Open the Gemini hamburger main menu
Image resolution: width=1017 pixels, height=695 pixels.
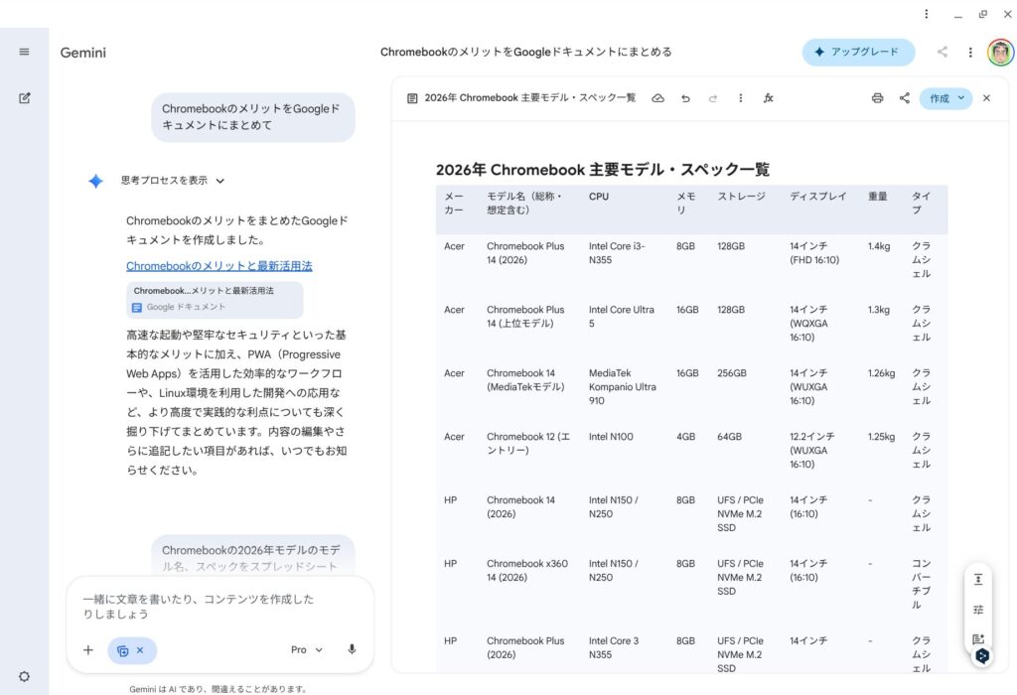tap(24, 52)
